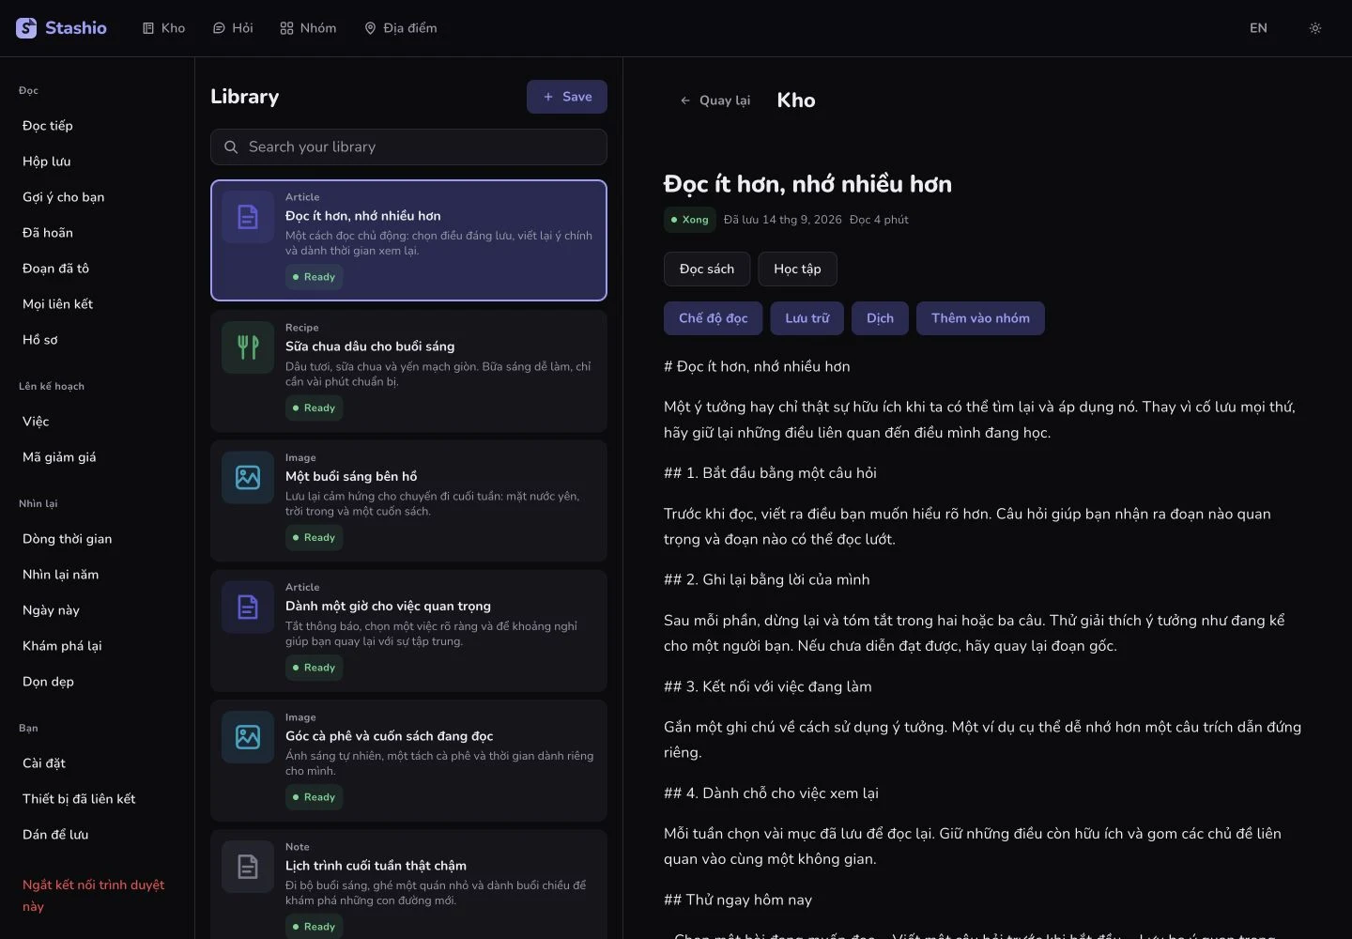Click the recipe fork icon for Sữa chua dâu

248,347
